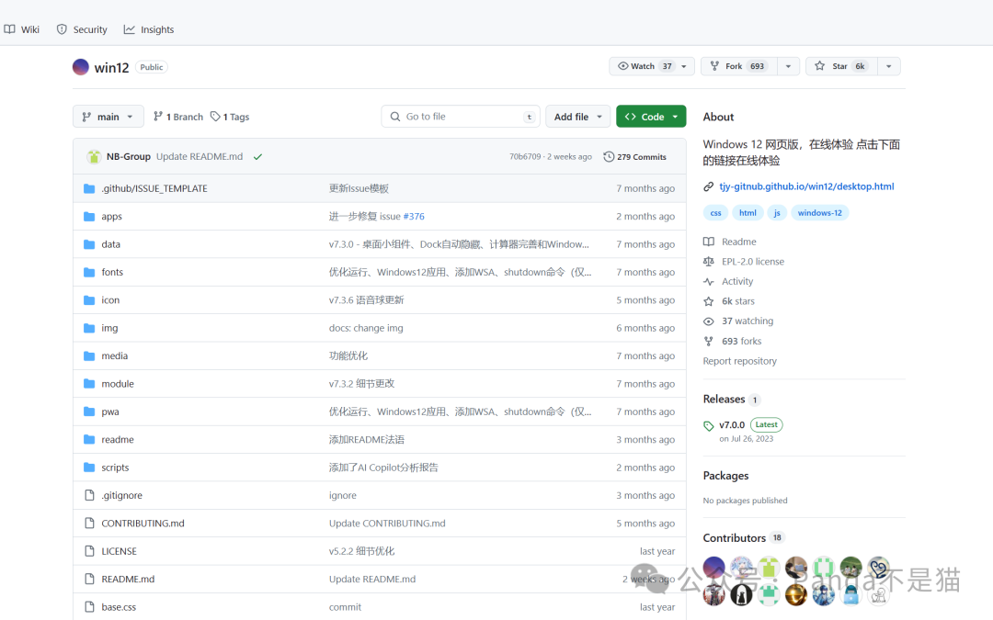Click the pwa folder icon
The width and height of the screenshot is (993, 620).
(89, 411)
